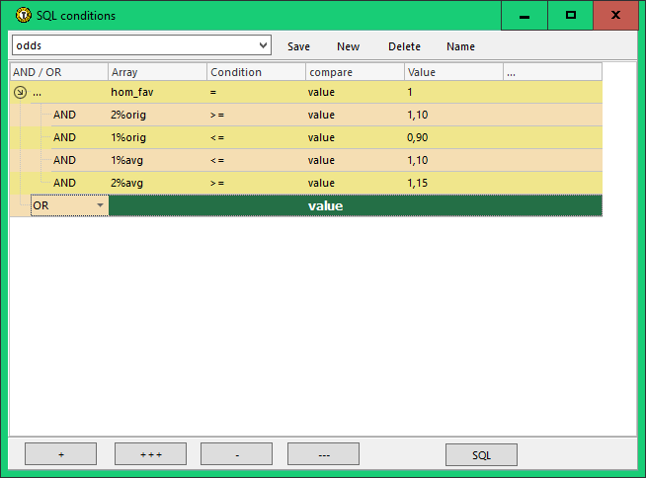Show the generated SQL via SQL button
Image resolution: width=646 pixels, height=478 pixels.
click(481, 454)
